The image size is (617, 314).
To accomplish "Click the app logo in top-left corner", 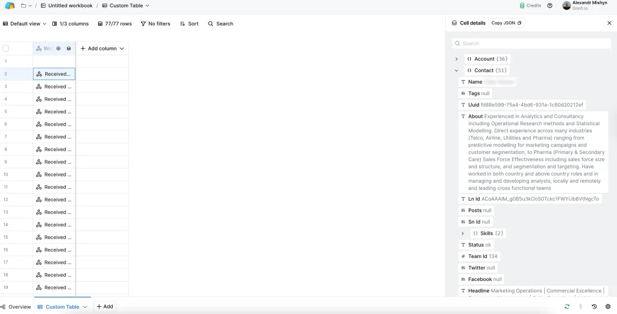I will (x=10, y=5).
